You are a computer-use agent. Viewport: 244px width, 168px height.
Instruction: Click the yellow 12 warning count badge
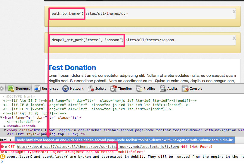[x=2, y=157]
